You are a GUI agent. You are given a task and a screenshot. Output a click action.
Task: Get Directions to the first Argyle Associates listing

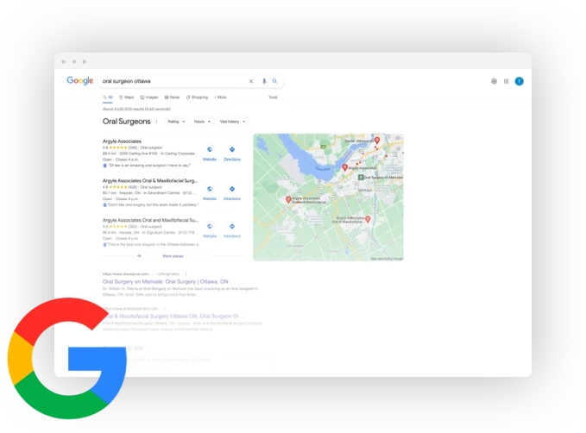232,154
